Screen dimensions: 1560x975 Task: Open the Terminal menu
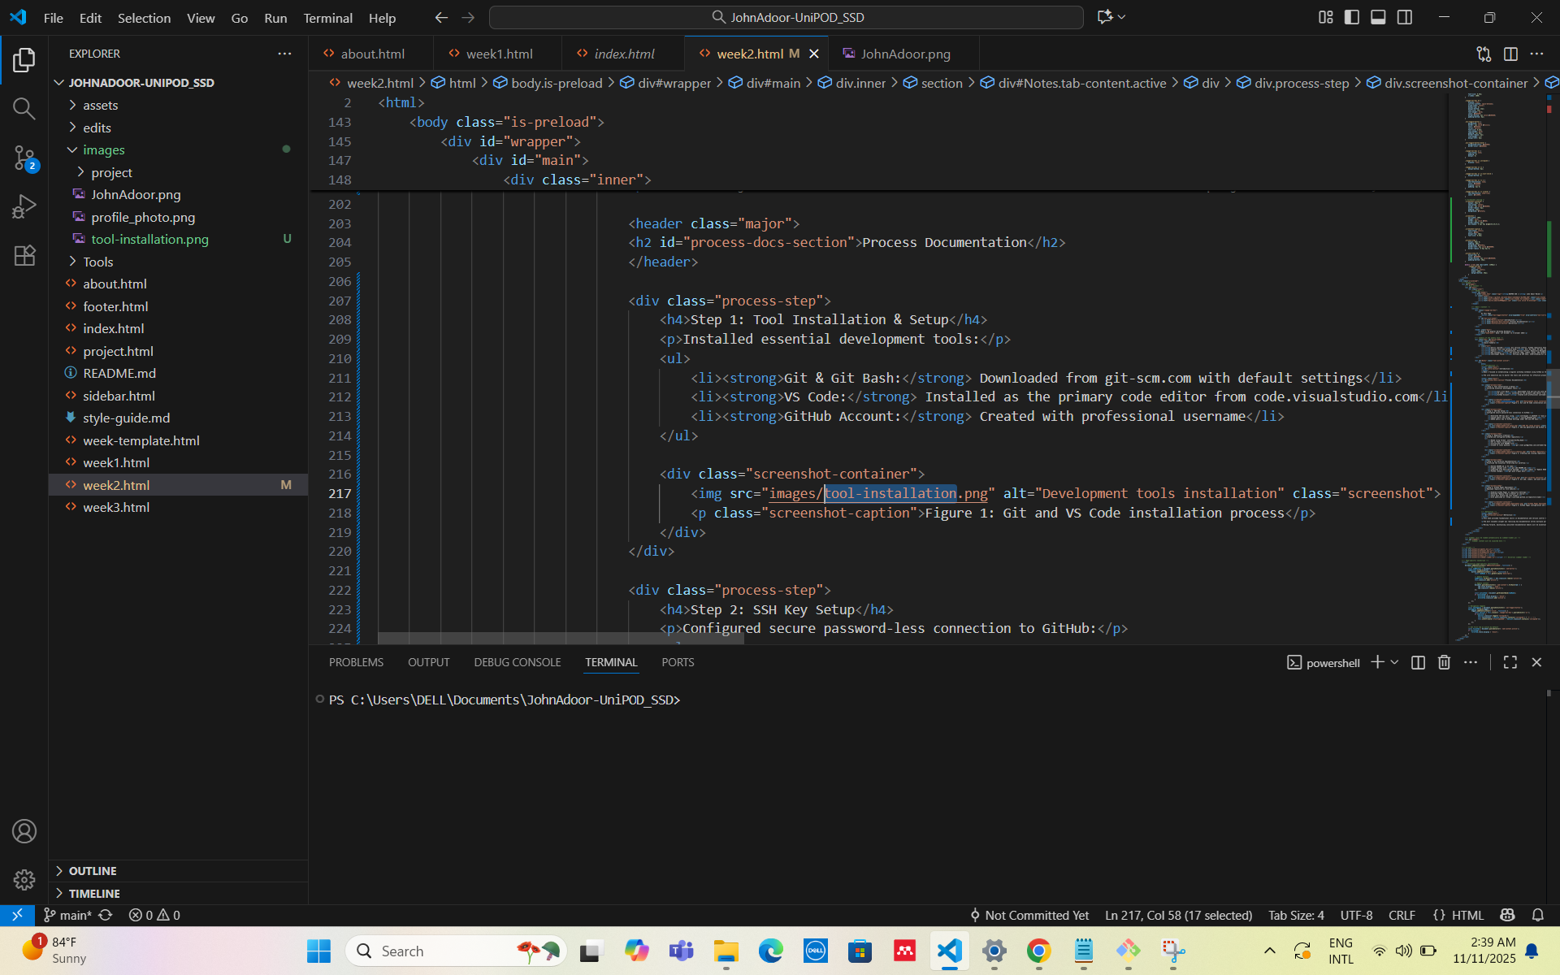(327, 18)
